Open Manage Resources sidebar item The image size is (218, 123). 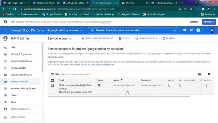[x=20, y=109]
